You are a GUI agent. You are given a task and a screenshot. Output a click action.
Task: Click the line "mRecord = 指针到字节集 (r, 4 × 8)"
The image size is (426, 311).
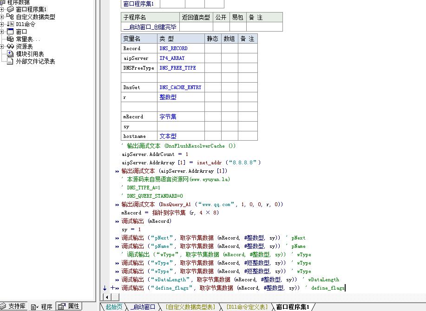click(x=170, y=213)
